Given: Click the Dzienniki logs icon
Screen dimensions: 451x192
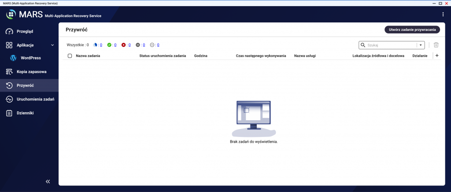Looking at the screenshot, I should (9, 113).
